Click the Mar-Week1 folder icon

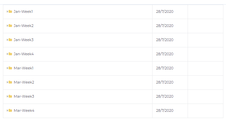tap(10, 68)
